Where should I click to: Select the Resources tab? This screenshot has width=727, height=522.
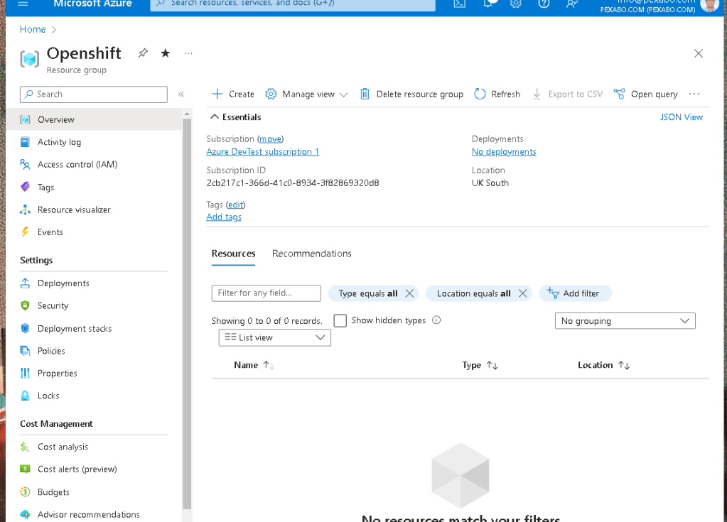pos(233,254)
